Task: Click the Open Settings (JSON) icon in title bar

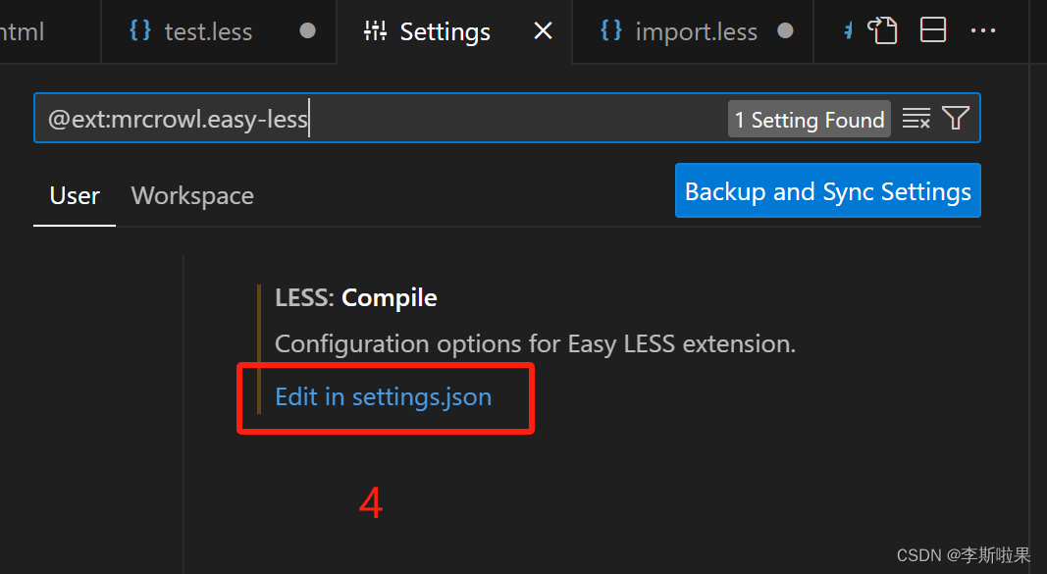Action: [x=882, y=30]
